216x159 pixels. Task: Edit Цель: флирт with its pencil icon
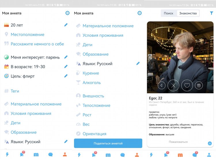66,76
